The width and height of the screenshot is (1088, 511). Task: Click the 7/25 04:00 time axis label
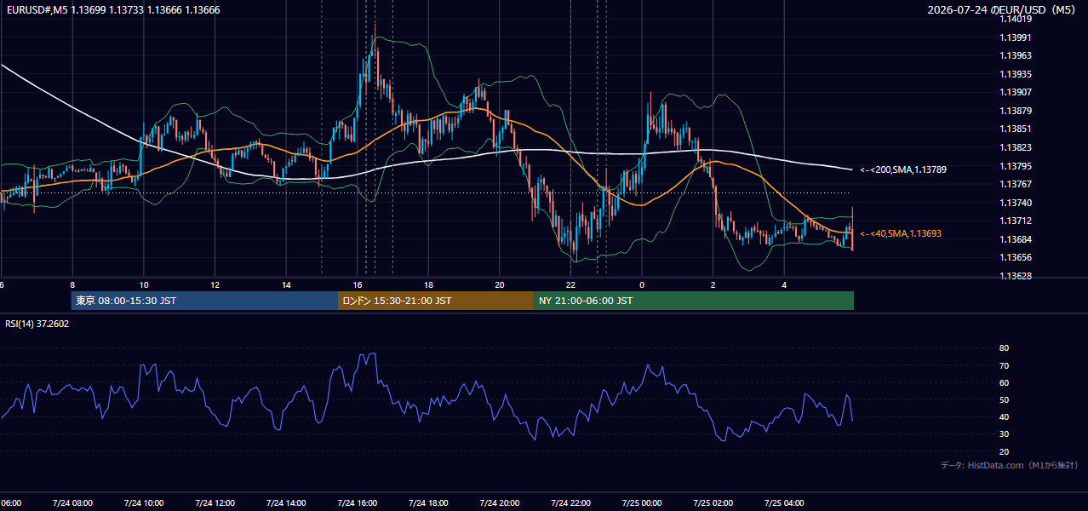tap(784, 502)
